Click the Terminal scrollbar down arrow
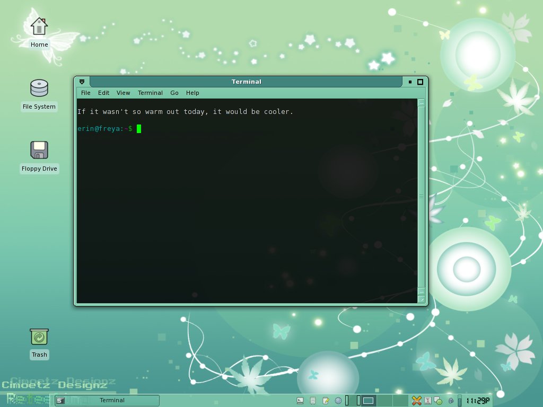The height and width of the screenshot is (407, 543). point(422,291)
